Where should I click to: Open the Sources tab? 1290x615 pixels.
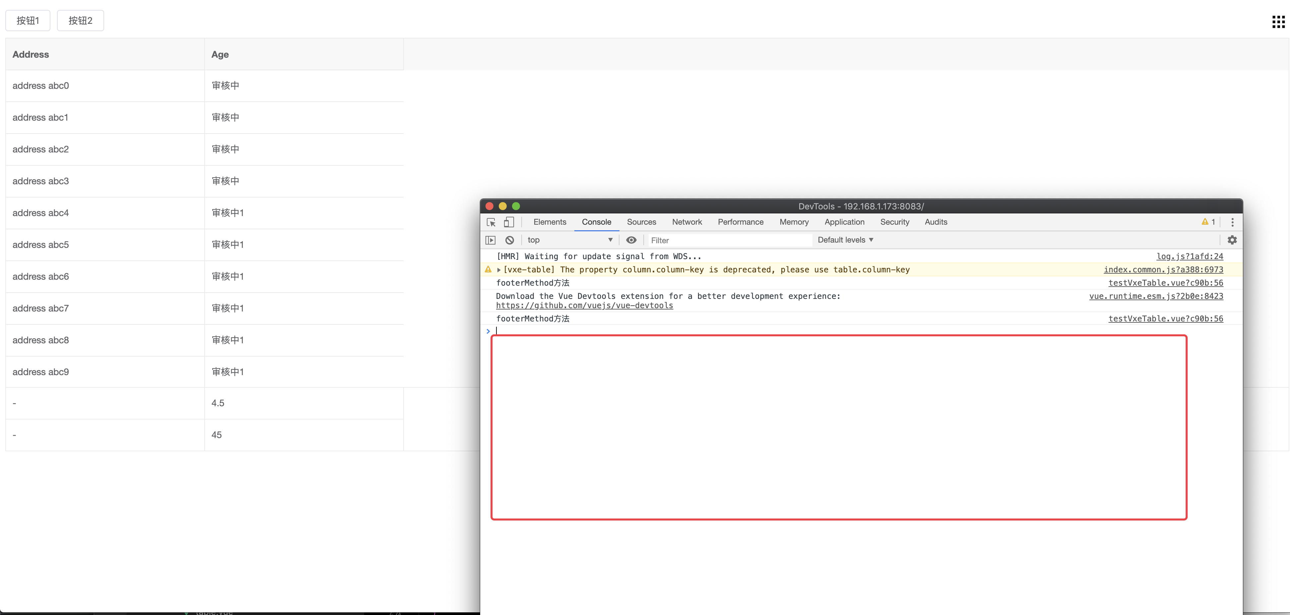coord(641,222)
